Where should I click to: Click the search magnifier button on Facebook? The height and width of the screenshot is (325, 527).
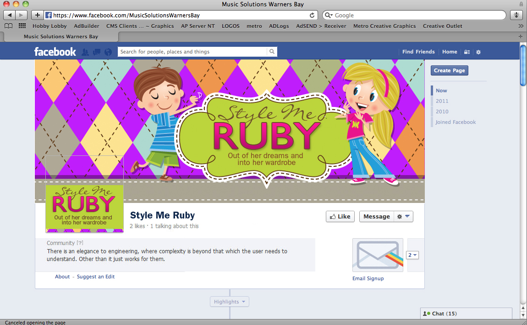click(272, 52)
